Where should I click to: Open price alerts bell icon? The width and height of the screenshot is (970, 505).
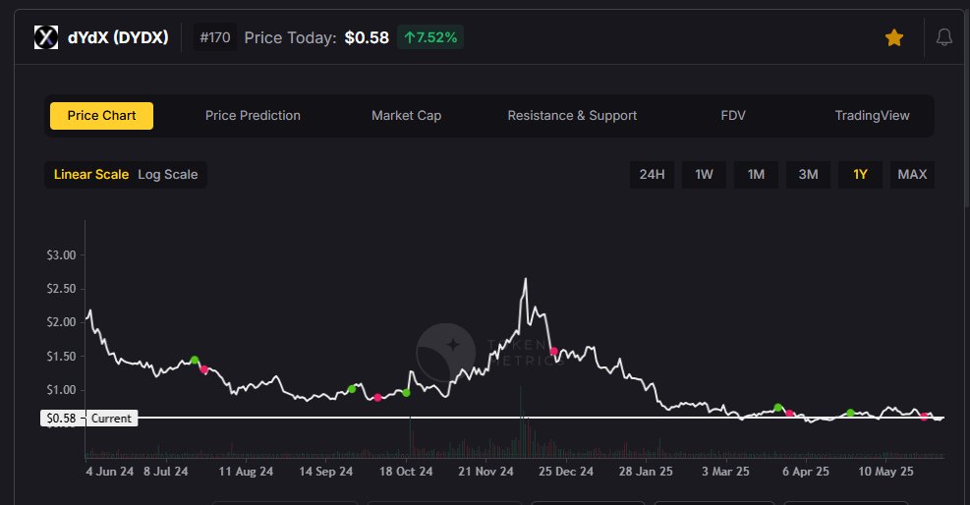944,37
